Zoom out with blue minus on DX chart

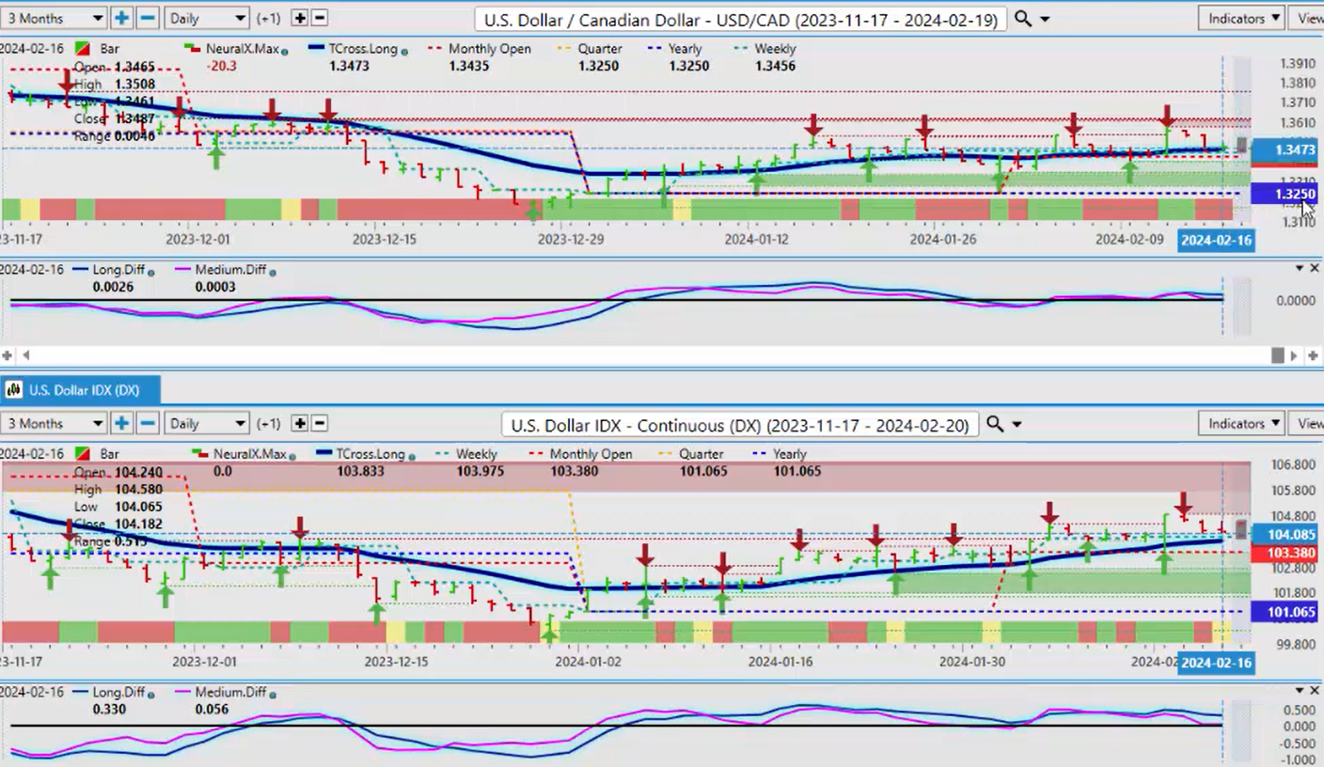(148, 423)
